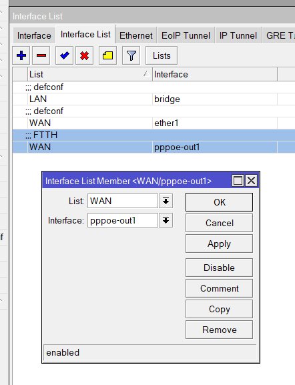Click the pppoe-out1 Interface input field
This screenshot has width=295, height=385.
pos(123,220)
